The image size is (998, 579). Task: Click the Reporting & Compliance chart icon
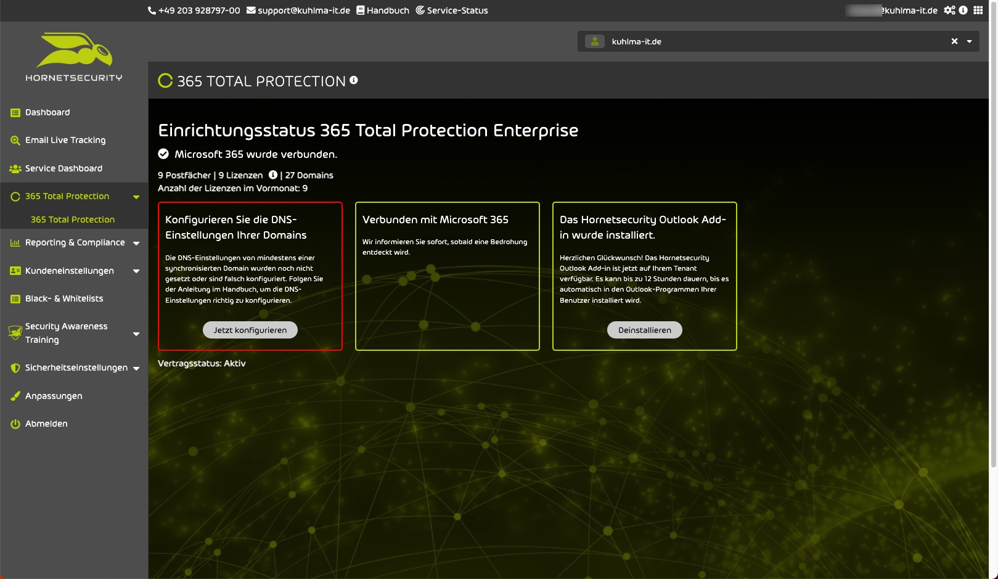[x=15, y=243]
